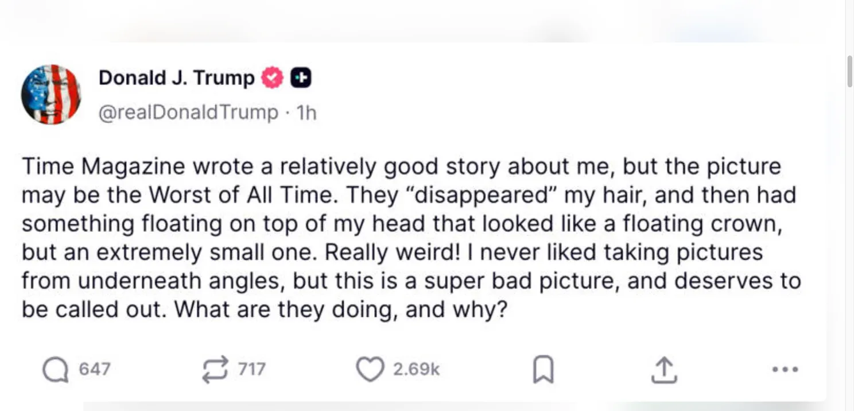
Task: Reply to the Donald J. Trump post
Action: click(55, 369)
